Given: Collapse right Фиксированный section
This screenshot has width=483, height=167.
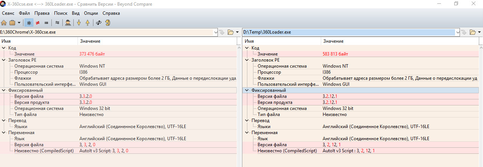Looking at the screenshot, I should [x=247, y=90].
